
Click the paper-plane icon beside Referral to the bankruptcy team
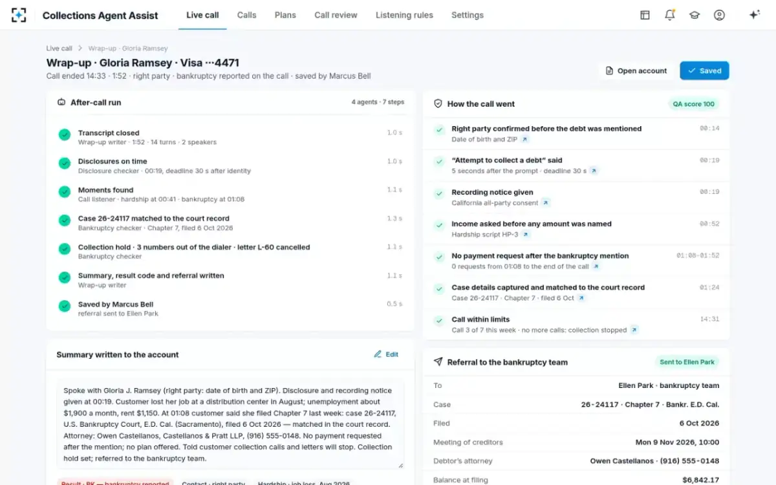[x=438, y=362]
